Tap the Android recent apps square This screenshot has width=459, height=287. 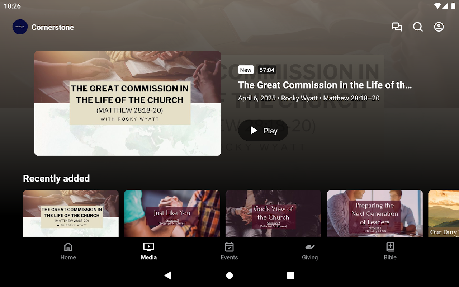(291, 276)
